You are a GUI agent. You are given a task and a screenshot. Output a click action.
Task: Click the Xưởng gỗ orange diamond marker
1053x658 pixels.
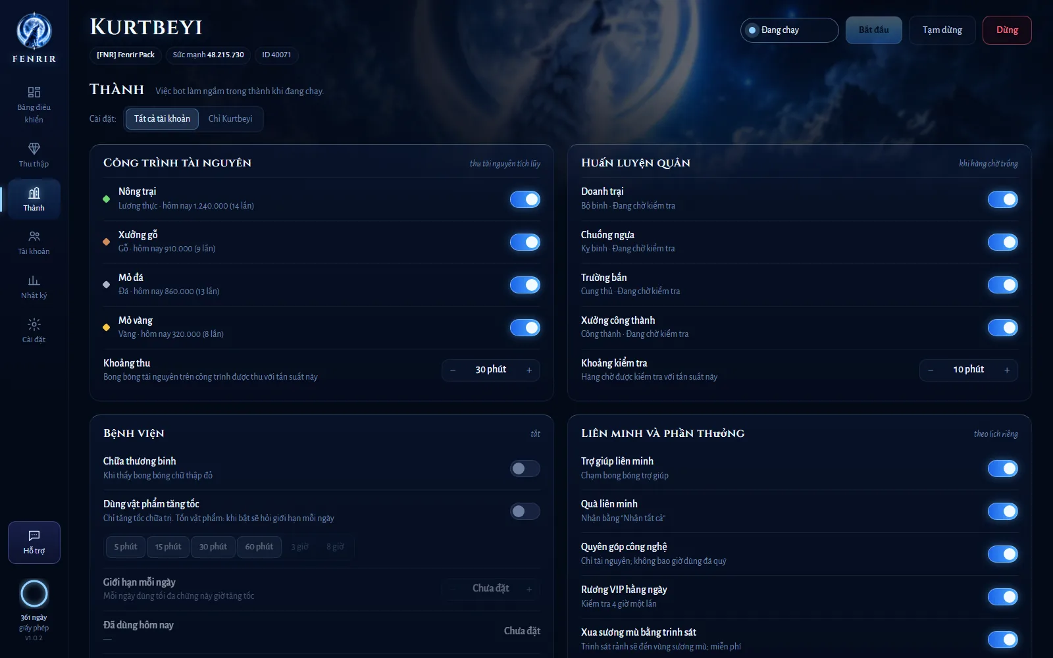coord(107,241)
